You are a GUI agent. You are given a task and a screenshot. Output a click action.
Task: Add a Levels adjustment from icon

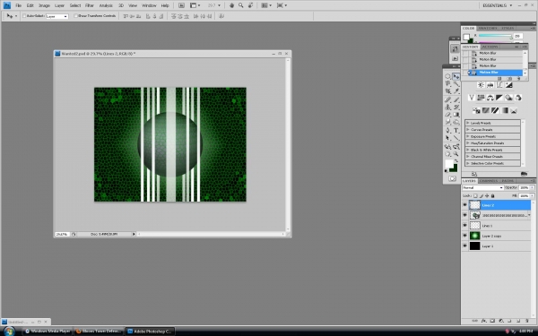tap(490, 85)
